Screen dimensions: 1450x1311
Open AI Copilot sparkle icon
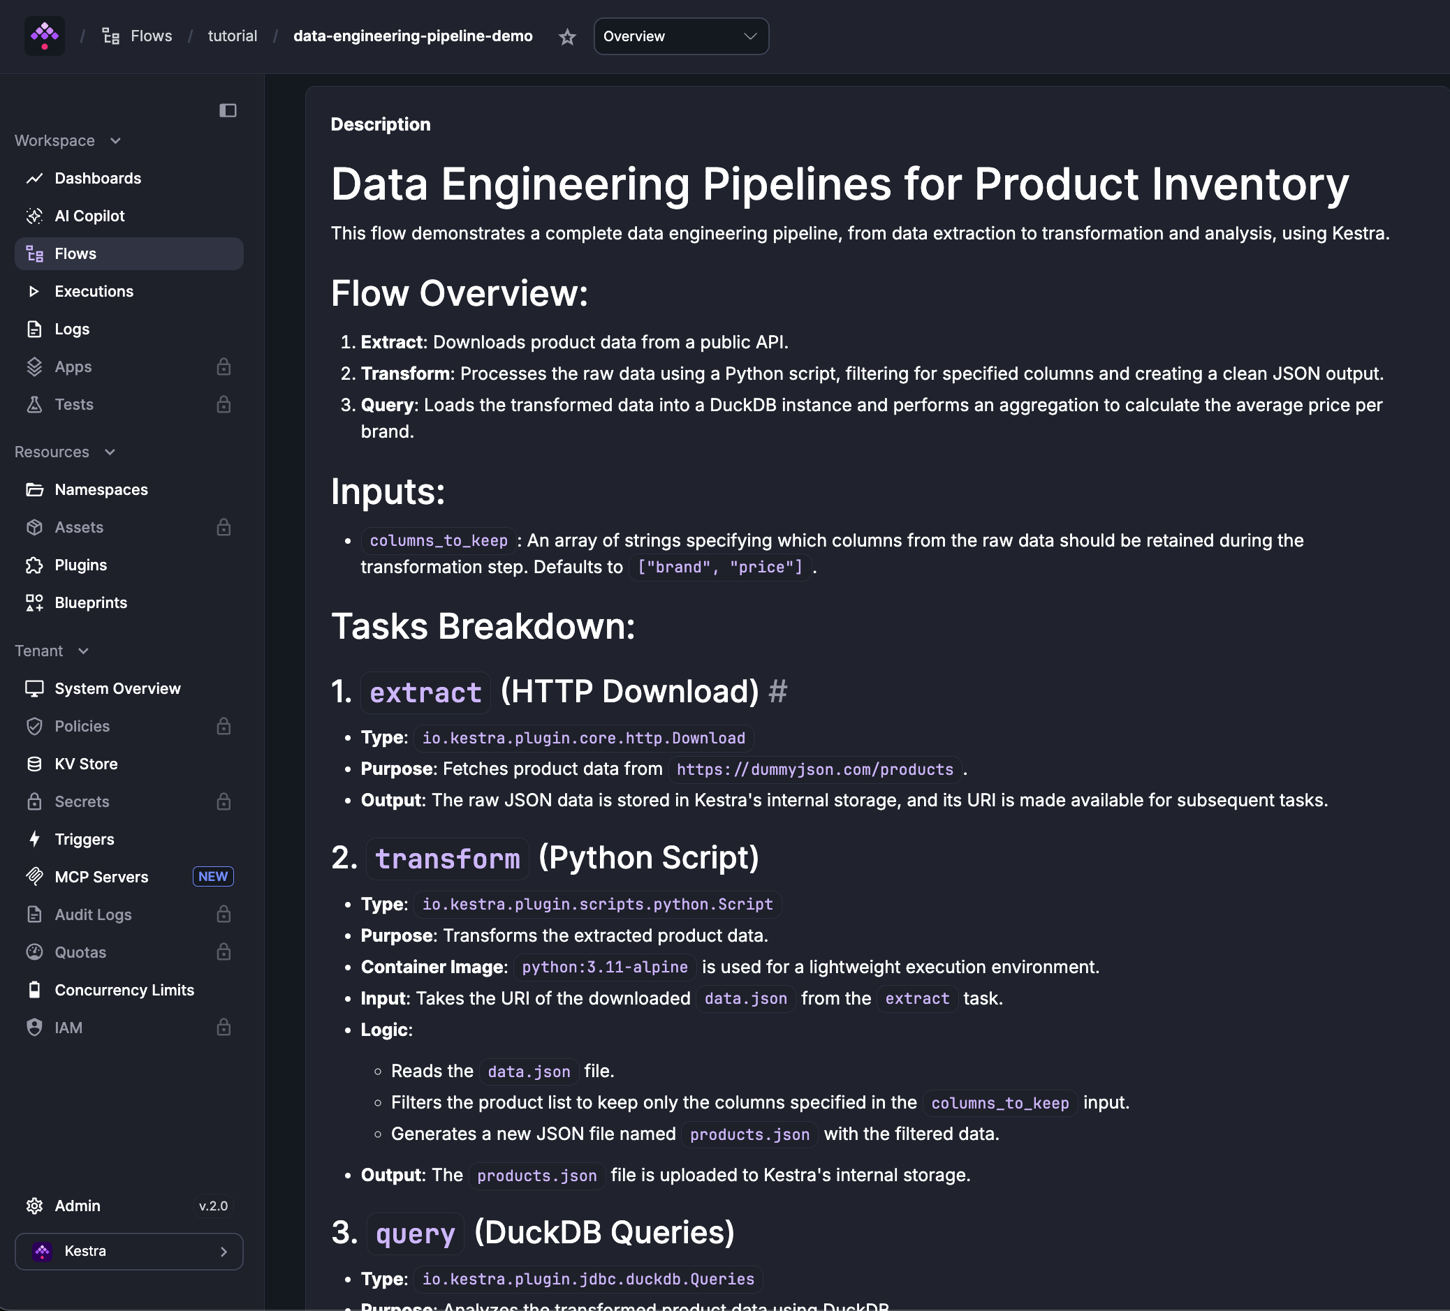coord(34,216)
